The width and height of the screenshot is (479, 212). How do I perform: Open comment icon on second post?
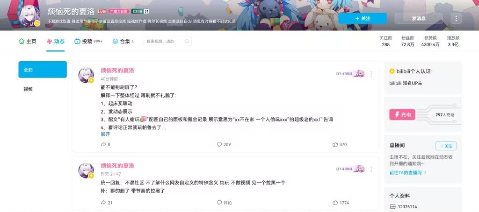click(x=219, y=203)
